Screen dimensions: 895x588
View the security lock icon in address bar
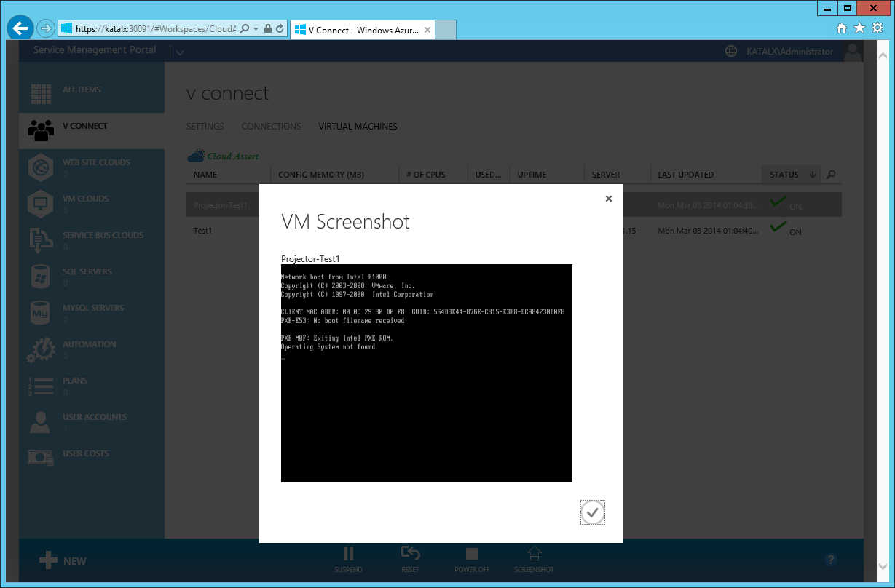268,29
